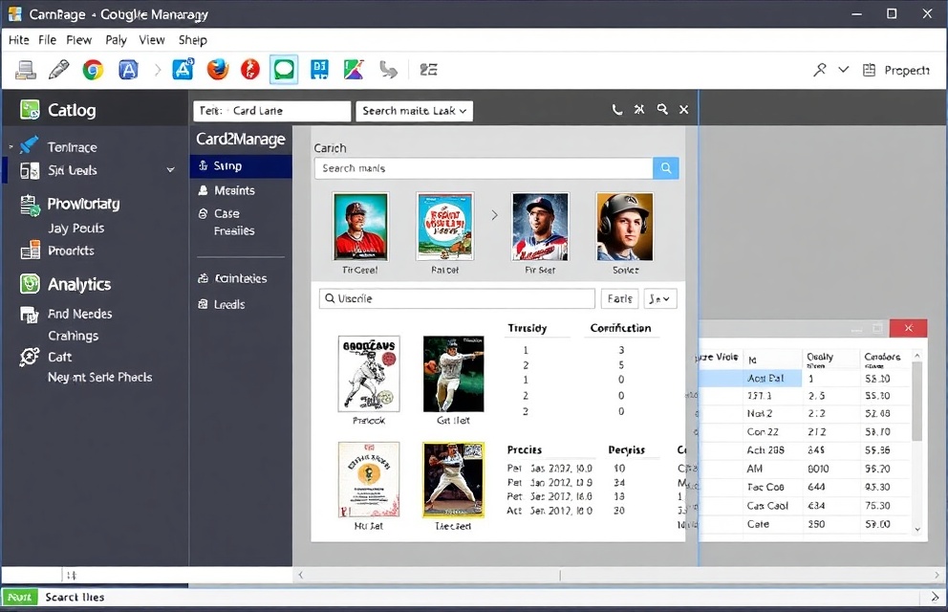Click the phone icon in panel header
Viewport: 948px width, 612px height.
coord(617,110)
